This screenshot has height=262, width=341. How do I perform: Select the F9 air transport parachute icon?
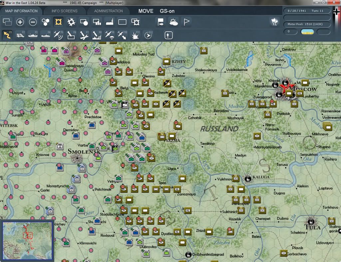(x=109, y=35)
